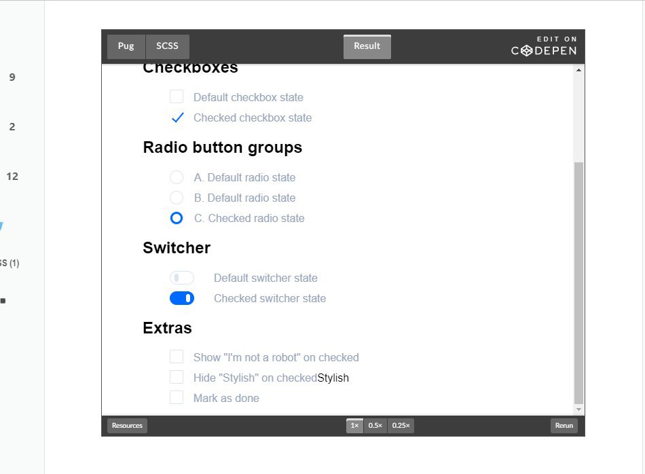
Task: Click the scrollbar up arrow
Action: (x=578, y=71)
